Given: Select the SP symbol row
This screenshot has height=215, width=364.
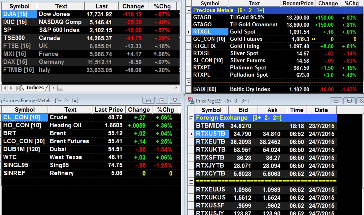Looking at the screenshot, I should [x=19, y=30].
